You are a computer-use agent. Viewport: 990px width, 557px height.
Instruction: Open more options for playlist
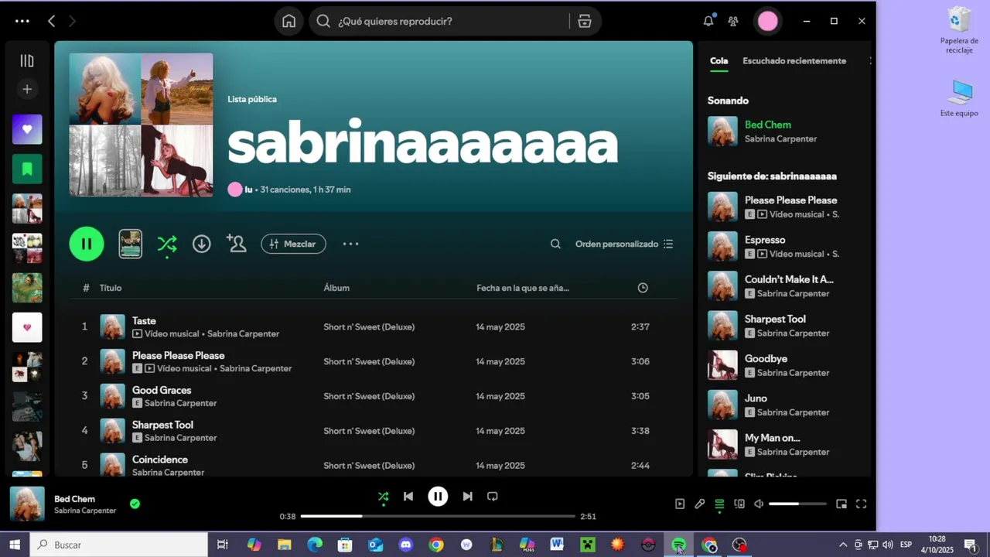pyautogui.click(x=350, y=244)
